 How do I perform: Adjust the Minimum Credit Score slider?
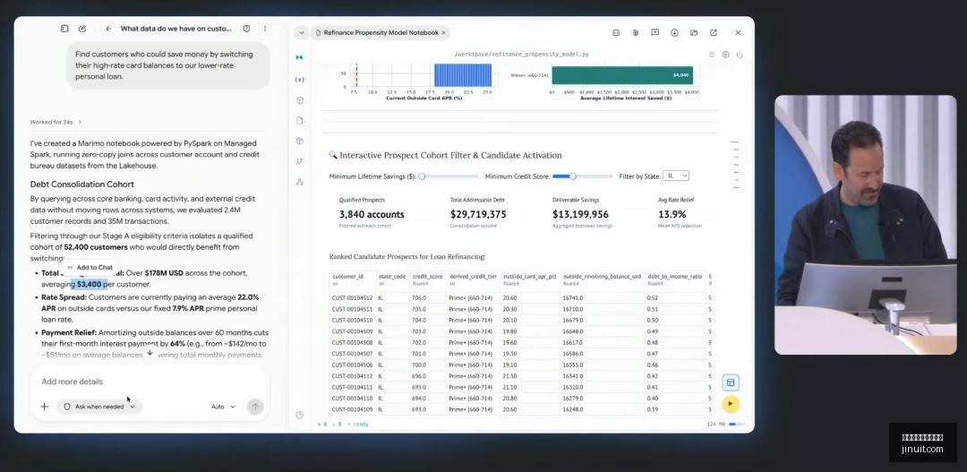pos(573,176)
